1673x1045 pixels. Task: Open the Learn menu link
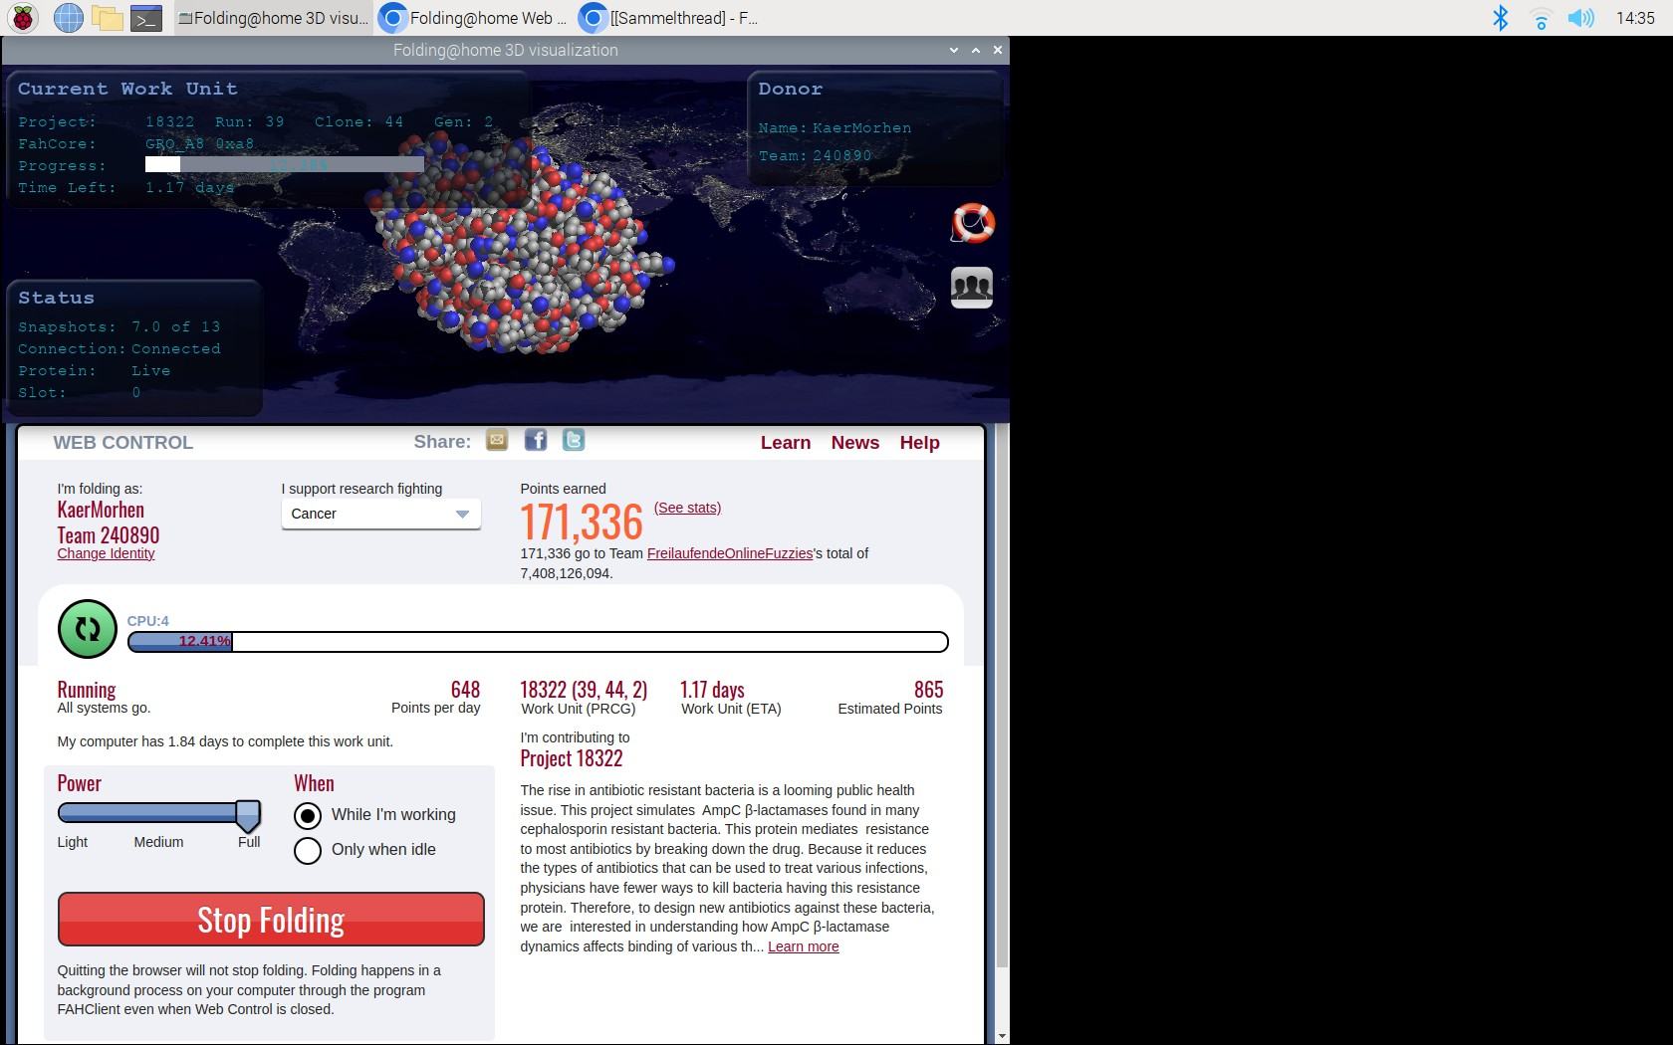click(x=786, y=443)
